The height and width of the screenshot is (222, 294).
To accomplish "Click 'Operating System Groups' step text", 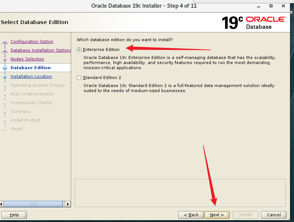I will (38, 85).
